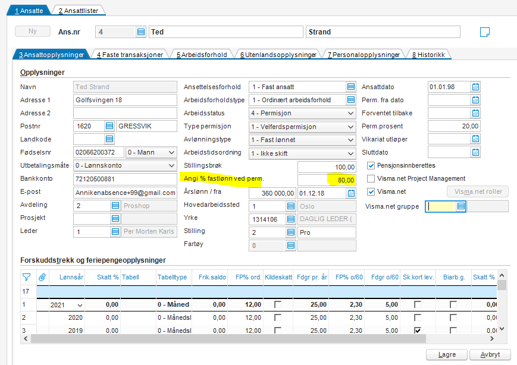Click the filter funnel icon in the grid
This screenshot has width=517, height=365.
(x=26, y=276)
